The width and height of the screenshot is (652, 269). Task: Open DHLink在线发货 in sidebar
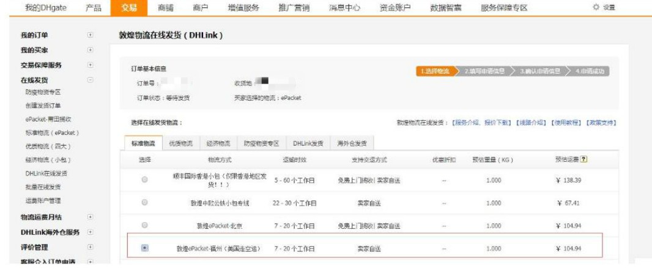tap(46, 174)
